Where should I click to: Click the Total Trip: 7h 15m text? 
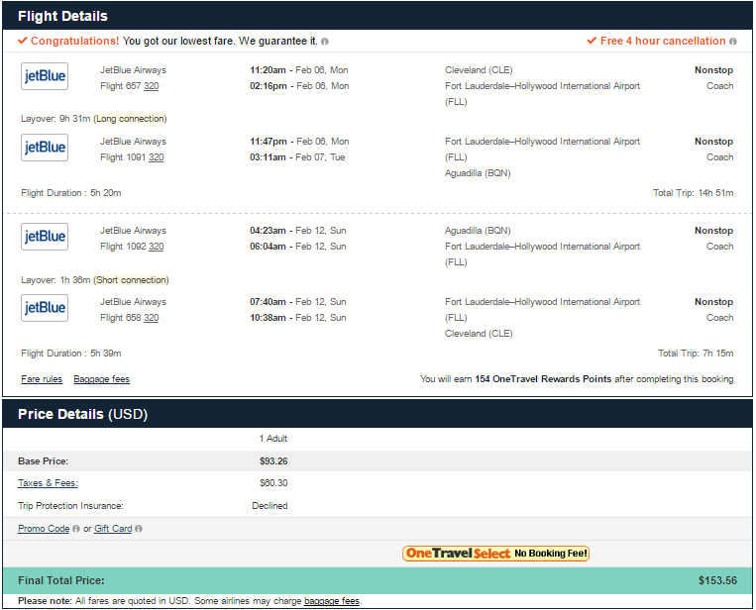696,354
